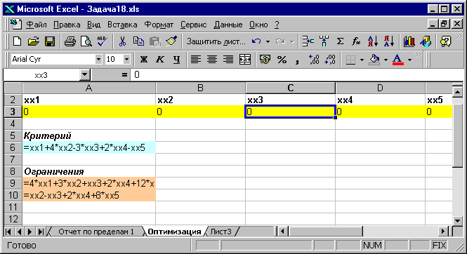
Task: Select cell A10 with xx2-xx3 formula
Action: coord(88,195)
